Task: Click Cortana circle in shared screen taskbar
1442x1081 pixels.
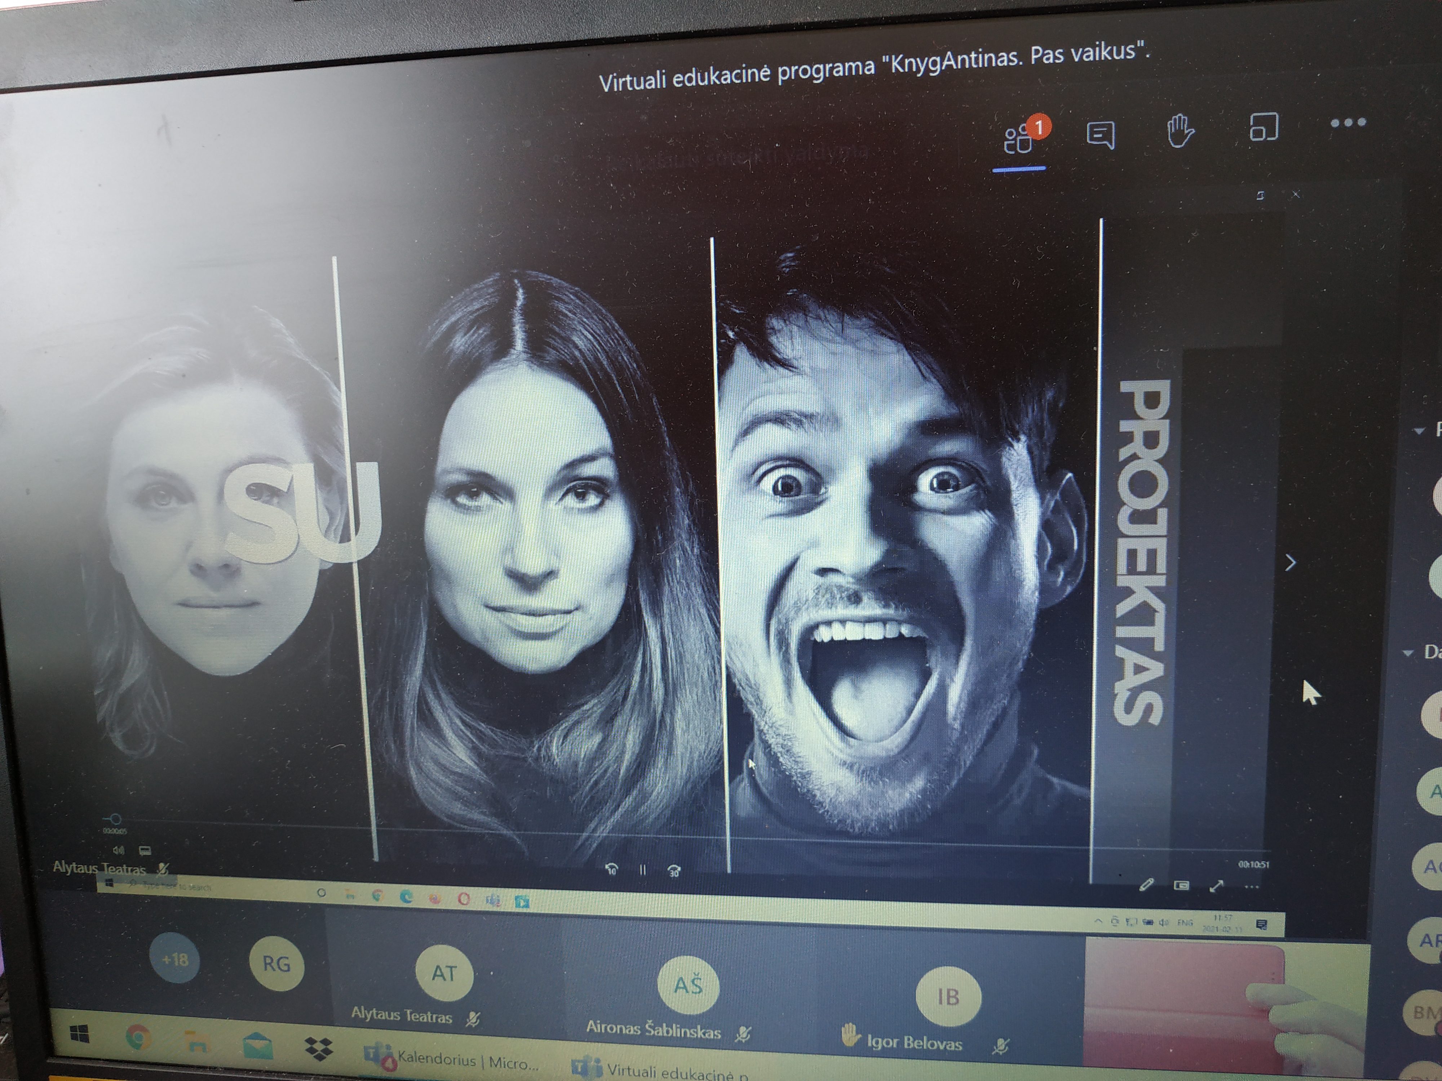Action: pyautogui.click(x=321, y=893)
